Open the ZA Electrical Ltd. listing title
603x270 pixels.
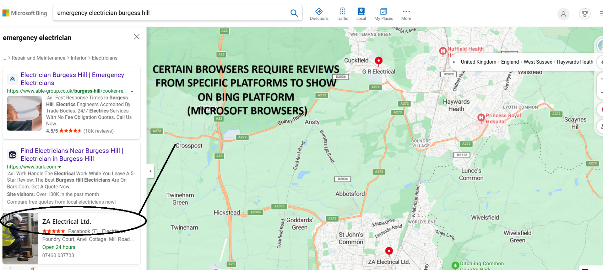67,222
